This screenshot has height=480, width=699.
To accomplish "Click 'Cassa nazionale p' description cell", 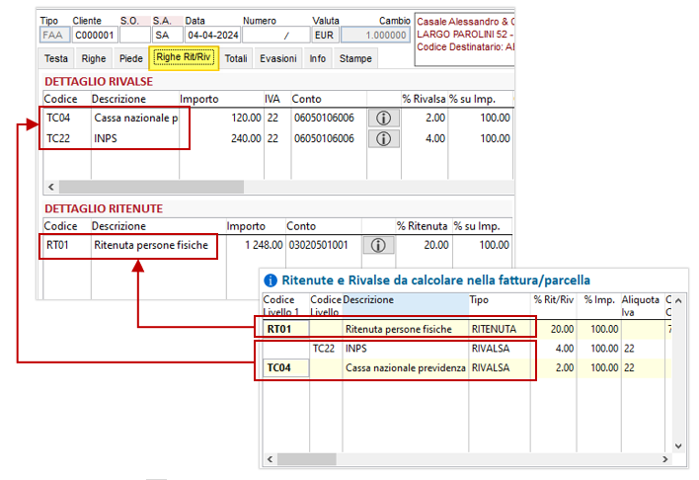I will pos(135,118).
